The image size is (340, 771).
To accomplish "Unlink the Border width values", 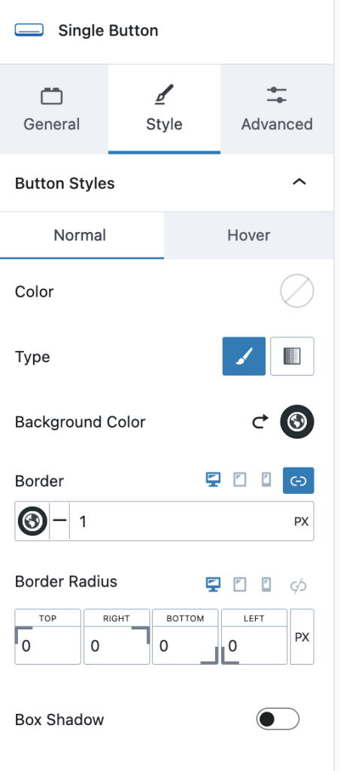I will [298, 480].
